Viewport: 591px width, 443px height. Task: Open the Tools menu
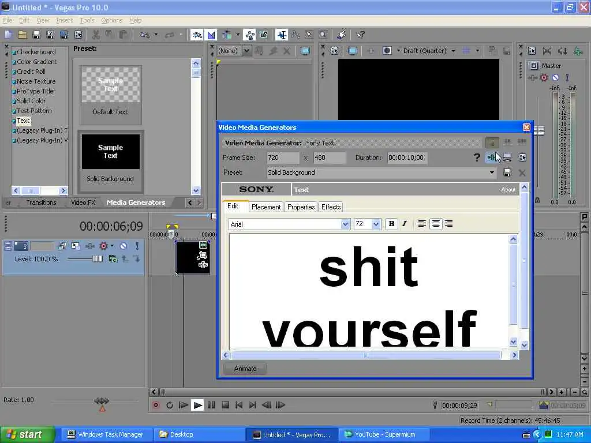[87, 20]
